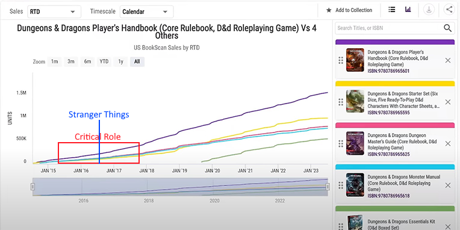Remove the Starter Set title

[x=448, y=102]
